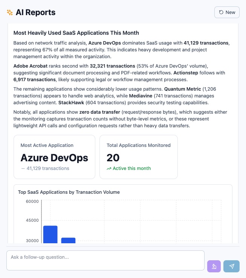This screenshot has width=246, height=278.
Task: Click the 30000 y-axis label
Action: (32, 241)
